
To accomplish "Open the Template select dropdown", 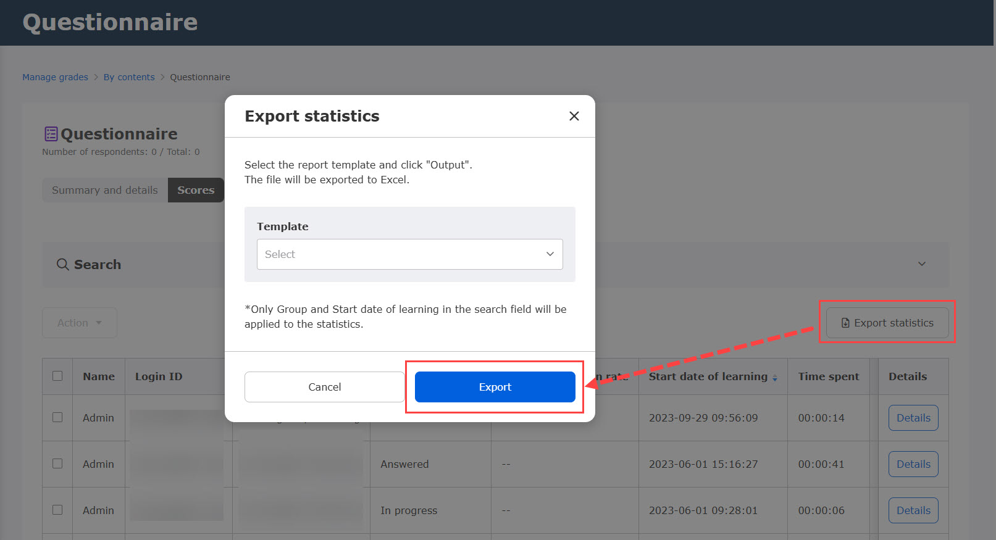I will [409, 254].
